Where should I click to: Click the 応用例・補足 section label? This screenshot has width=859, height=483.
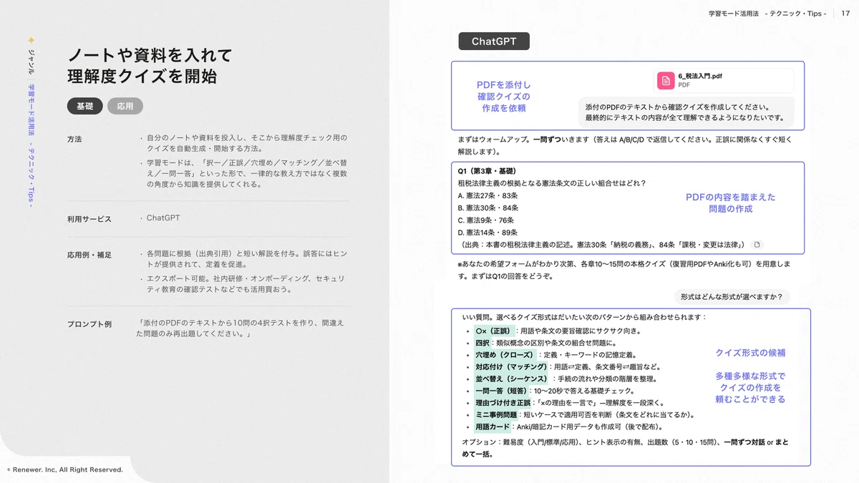tap(89, 255)
